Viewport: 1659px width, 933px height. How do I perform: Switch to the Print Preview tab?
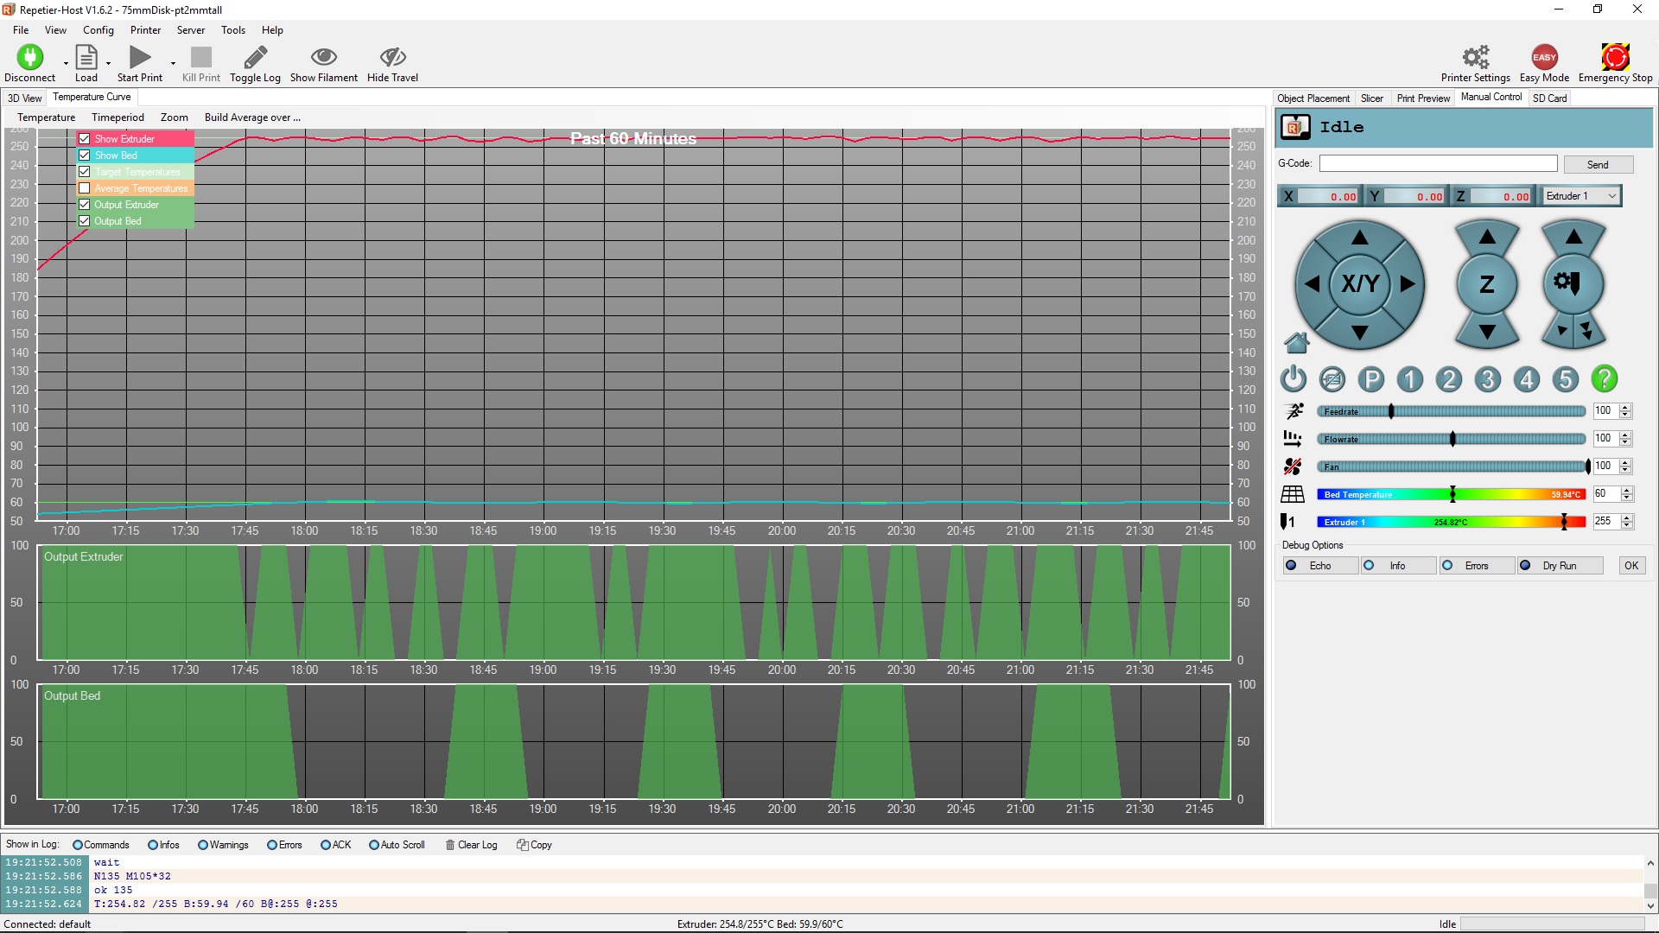[1422, 98]
